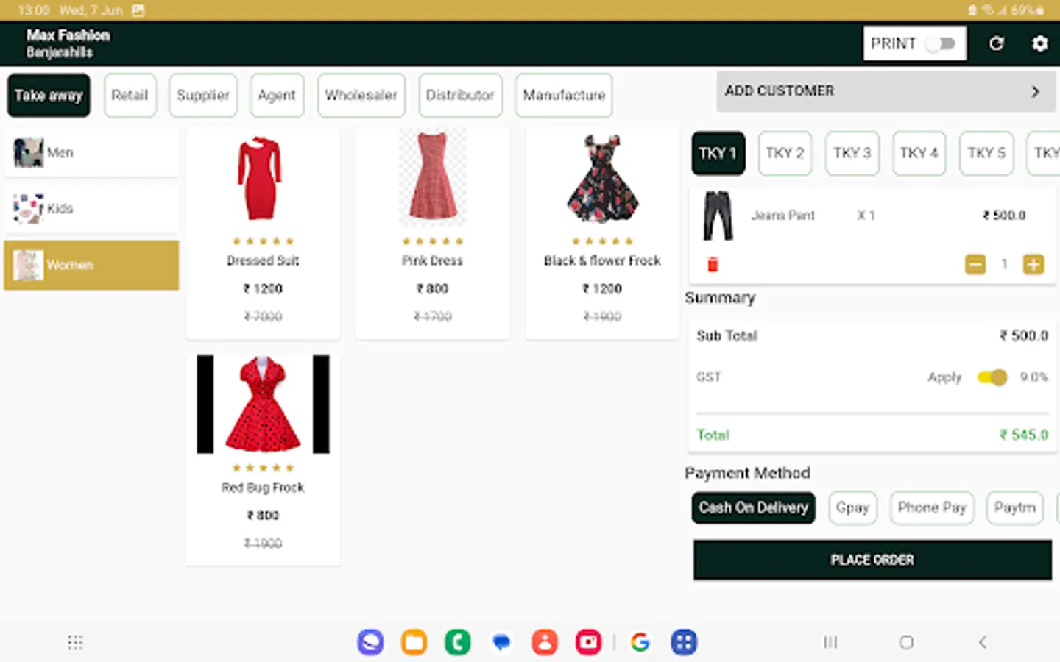Open the blue messages app in dock
The height and width of the screenshot is (662, 1060).
click(x=501, y=642)
